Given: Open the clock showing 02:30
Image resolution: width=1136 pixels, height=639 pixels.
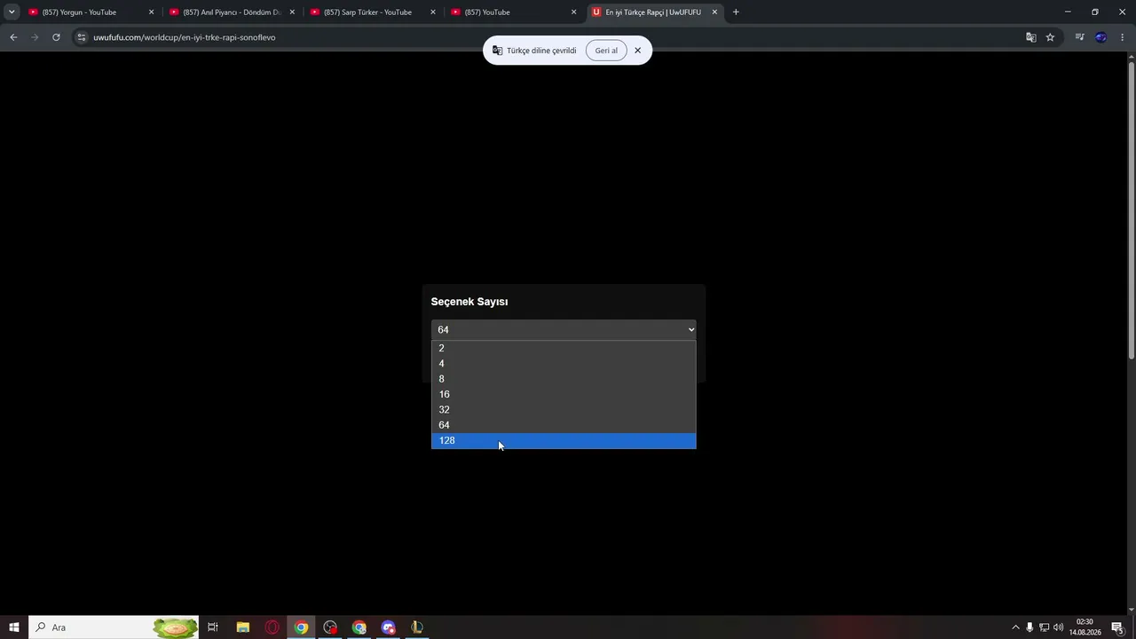Looking at the screenshot, I should [1085, 627].
